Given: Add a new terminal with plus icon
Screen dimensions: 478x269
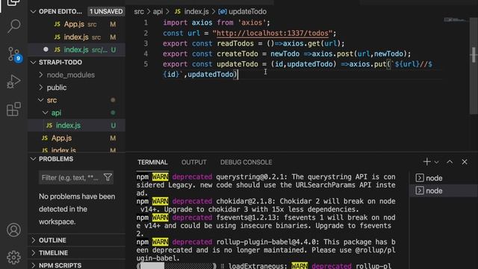Looking at the screenshot, I should [x=426, y=162].
